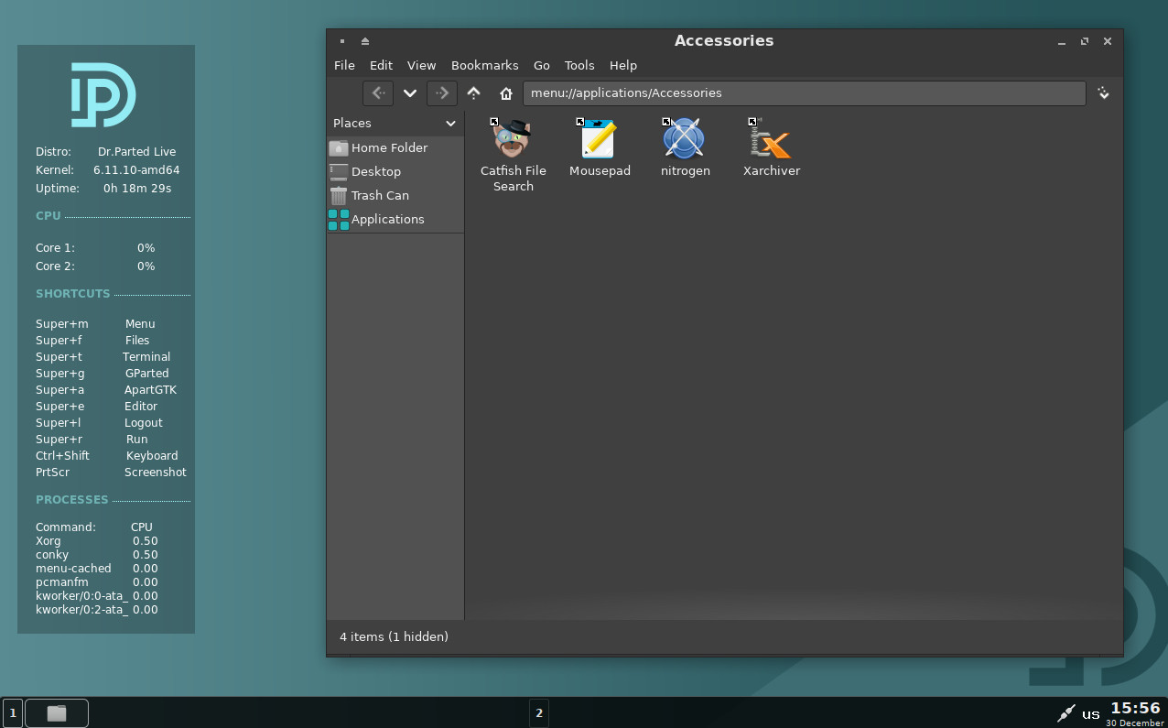Select the nitrogen application icon
1168x728 pixels.
pos(685,147)
